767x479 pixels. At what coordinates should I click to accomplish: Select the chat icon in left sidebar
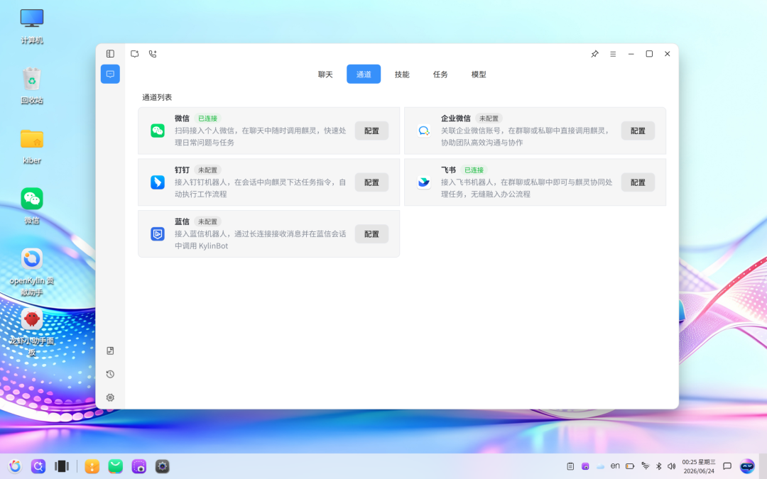(110, 75)
